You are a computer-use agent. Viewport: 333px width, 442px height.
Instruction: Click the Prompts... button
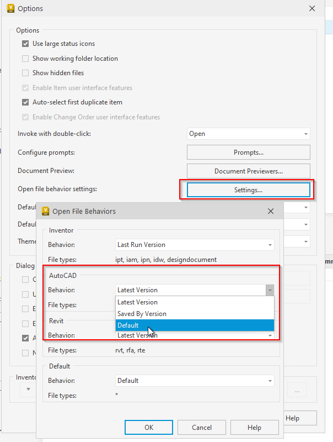click(248, 152)
